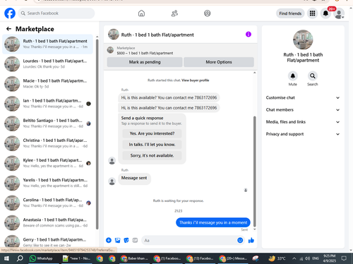Click in the message field labelled Aa
Viewport: 353px width, 264px height.
[x=189, y=240]
